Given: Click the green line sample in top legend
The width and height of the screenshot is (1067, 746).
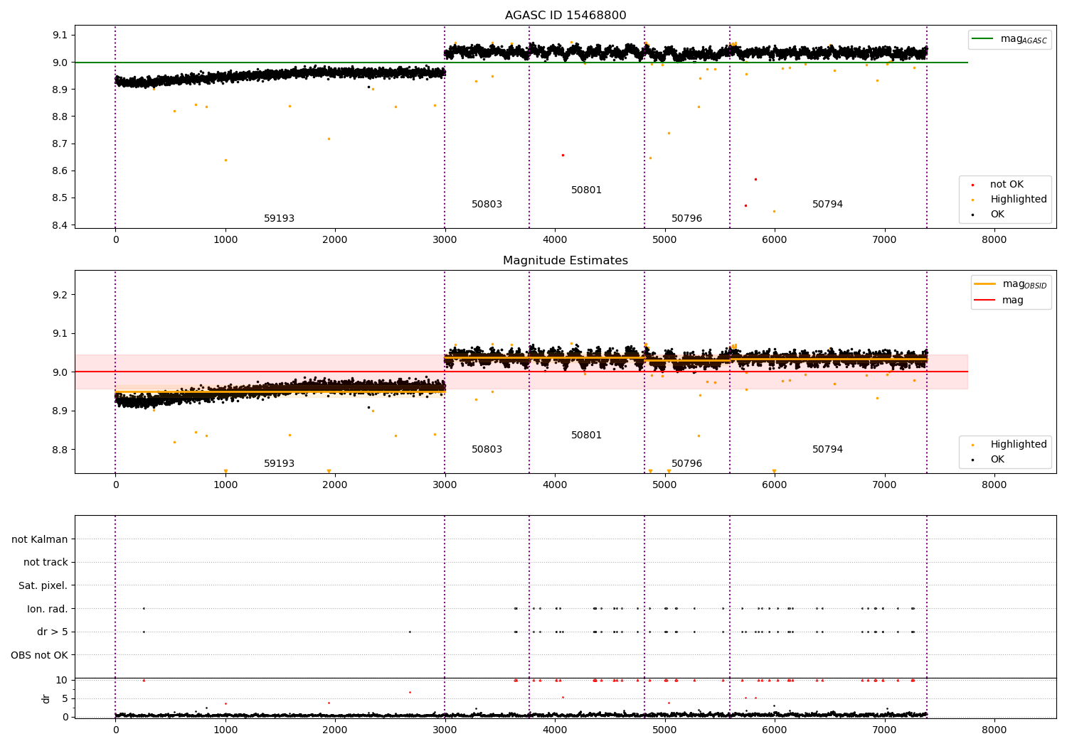Looking at the screenshot, I should (x=983, y=39).
